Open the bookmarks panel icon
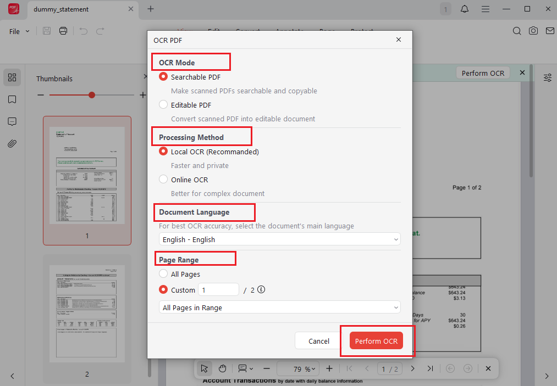Viewport: 557px width, 386px height. click(x=12, y=99)
